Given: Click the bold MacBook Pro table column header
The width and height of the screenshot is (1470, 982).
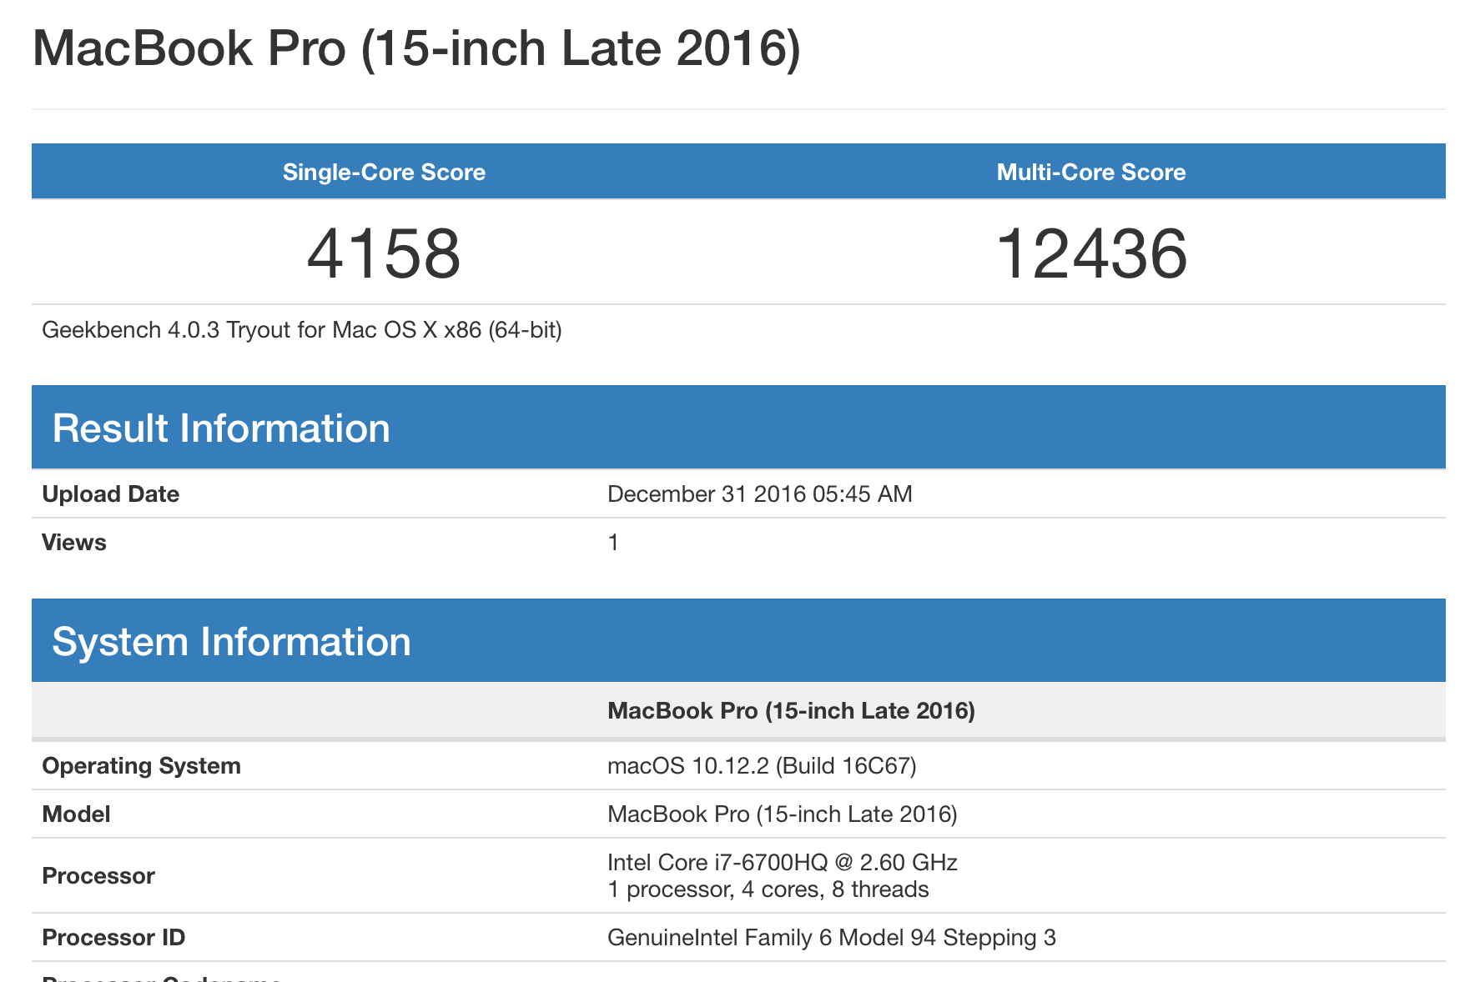Looking at the screenshot, I should pyautogui.click(x=792, y=711).
